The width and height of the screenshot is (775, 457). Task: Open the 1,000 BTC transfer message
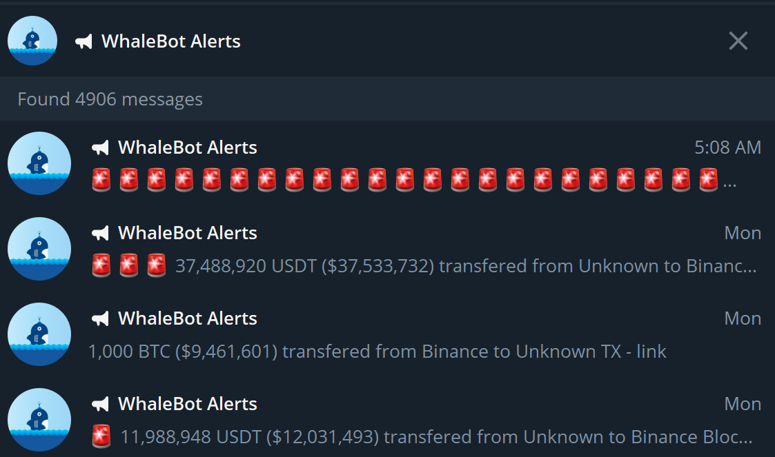pyautogui.click(x=377, y=352)
